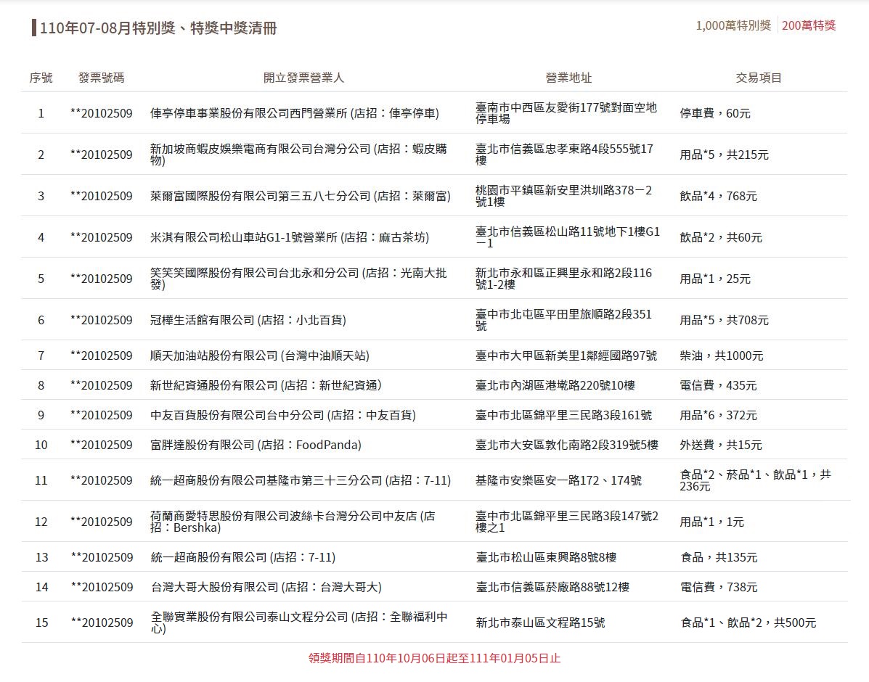Select the 交易項目 column header
The image size is (869, 682).
click(x=759, y=78)
